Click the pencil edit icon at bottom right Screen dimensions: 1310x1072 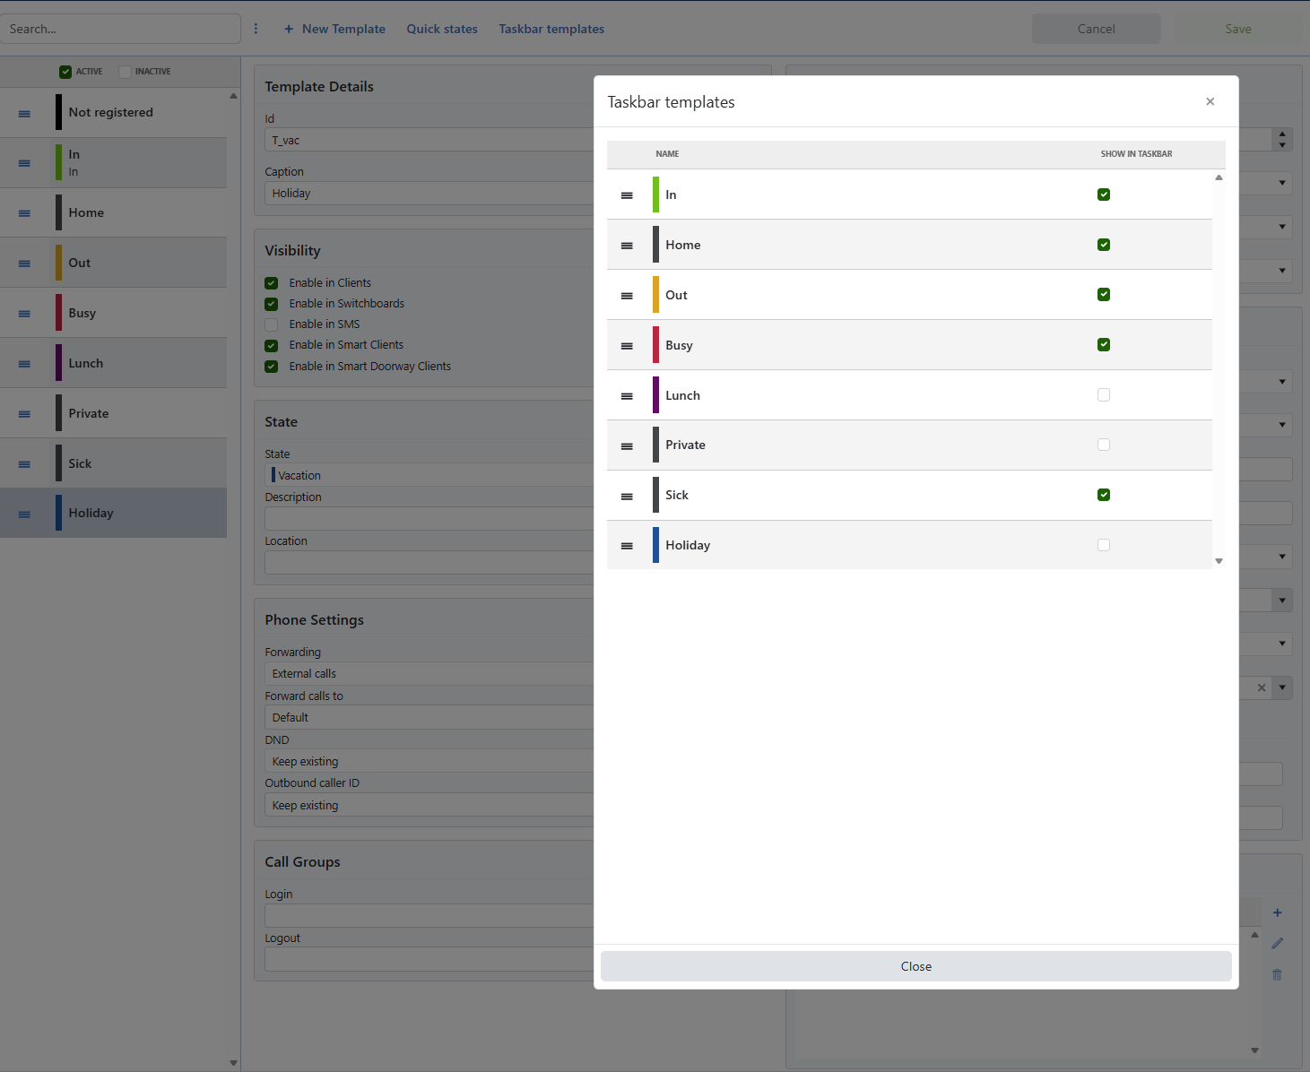pos(1277,943)
